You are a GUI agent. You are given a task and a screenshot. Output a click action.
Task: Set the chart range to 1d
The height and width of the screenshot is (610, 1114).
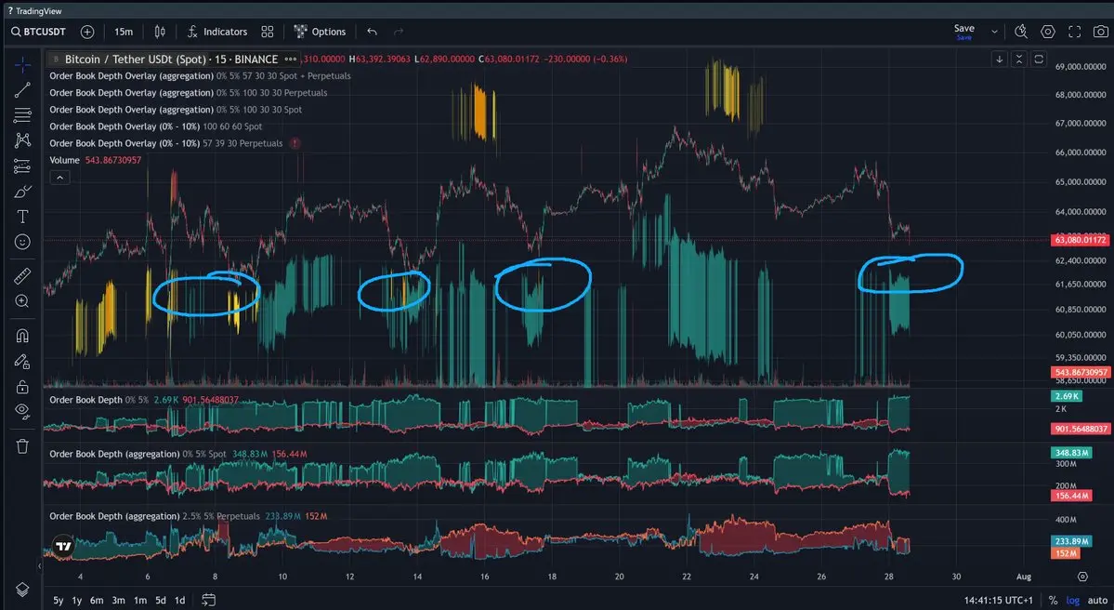pyautogui.click(x=179, y=600)
